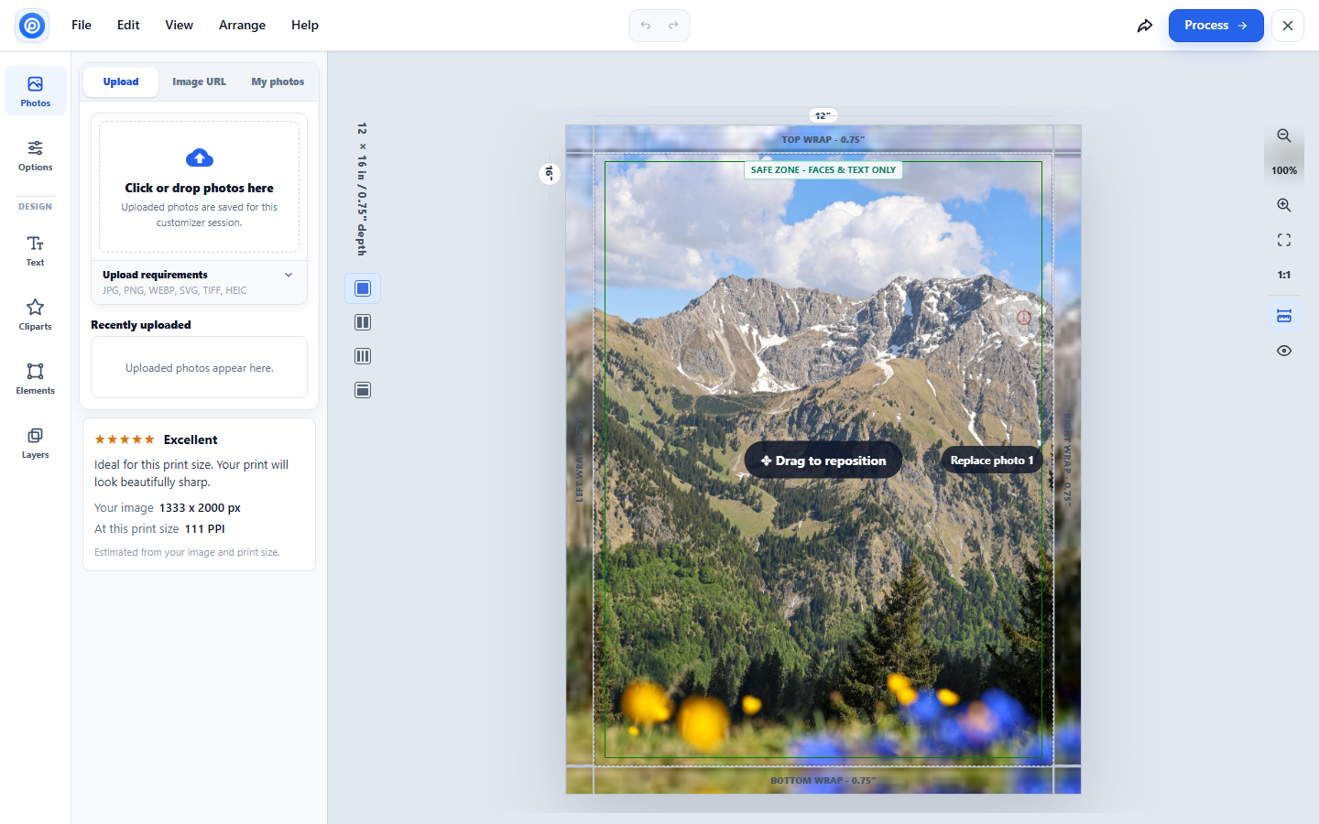The height and width of the screenshot is (824, 1319).
Task: Click the Process button
Action: (x=1215, y=26)
